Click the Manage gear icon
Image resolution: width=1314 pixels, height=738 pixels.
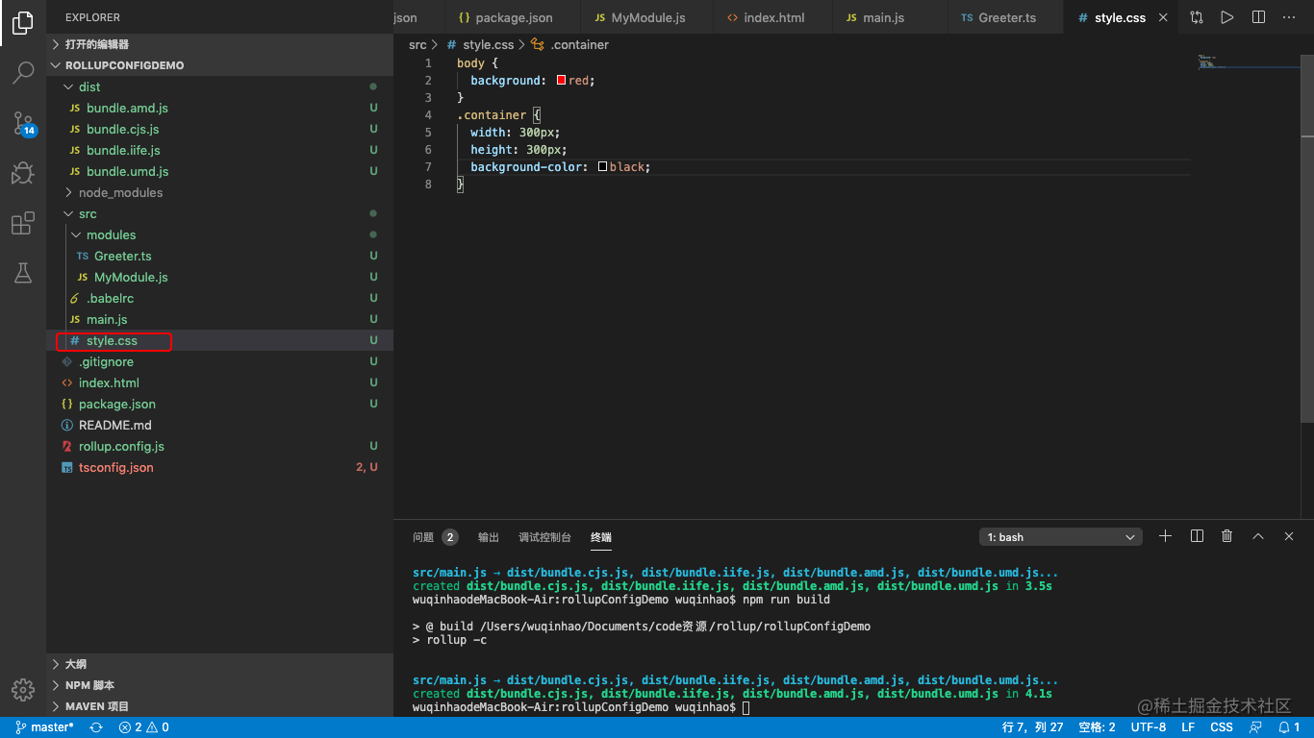pos(23,689)
